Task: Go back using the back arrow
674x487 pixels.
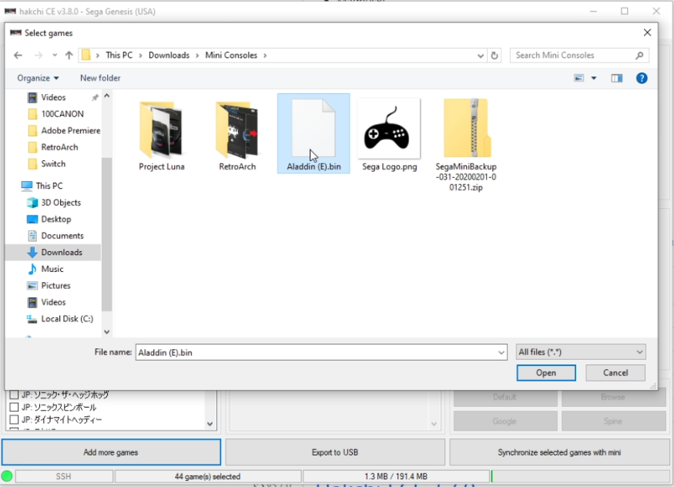Action: [x=18, y=55]
